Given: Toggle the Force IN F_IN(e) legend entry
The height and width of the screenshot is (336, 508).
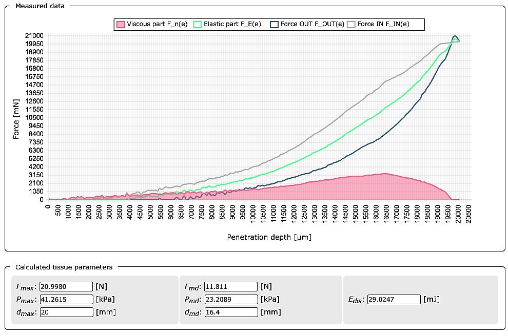Looking at the screenshot, I should click(378, 24).
